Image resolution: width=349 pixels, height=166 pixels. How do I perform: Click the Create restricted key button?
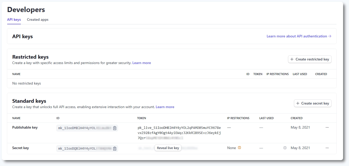pyautogui.click(x=310, y=59)
